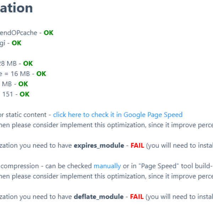
Task: Select the OK status next to 16 MB
Action: coord(41,74)
